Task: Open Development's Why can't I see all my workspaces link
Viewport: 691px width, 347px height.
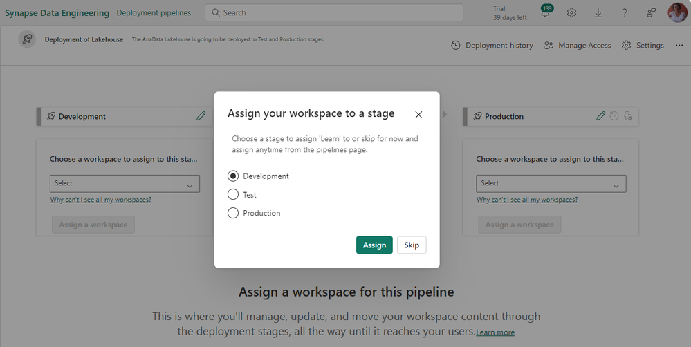Action: 101,200
